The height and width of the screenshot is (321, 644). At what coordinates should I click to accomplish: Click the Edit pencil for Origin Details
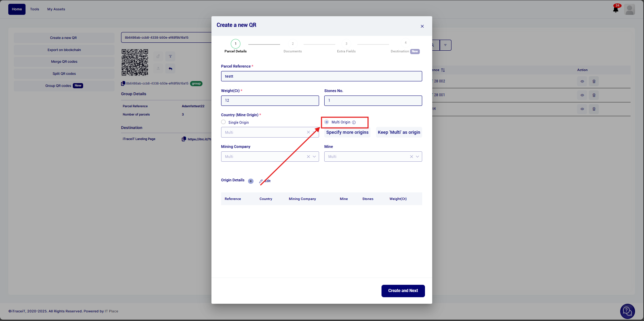coord(261,181)
